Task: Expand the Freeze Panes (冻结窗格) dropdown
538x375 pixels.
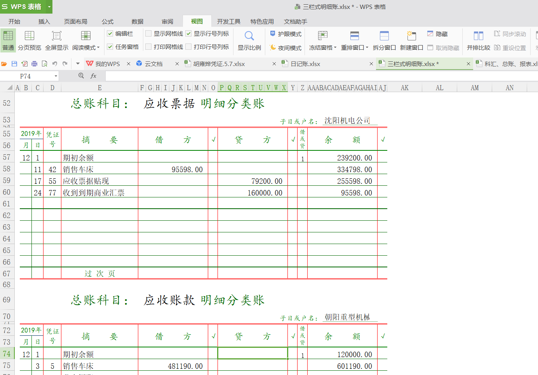Action: pyautogui.click(x=323, y=47)
